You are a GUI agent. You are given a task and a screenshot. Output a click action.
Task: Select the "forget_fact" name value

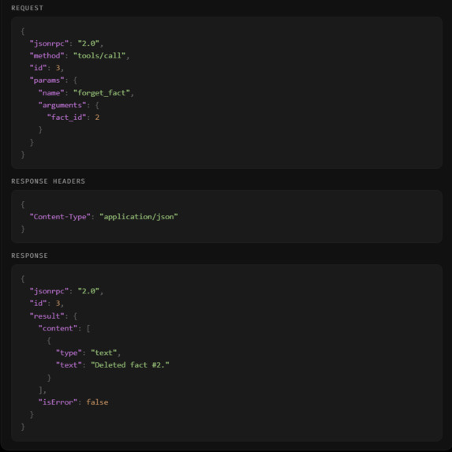click(x=102, y=93)
